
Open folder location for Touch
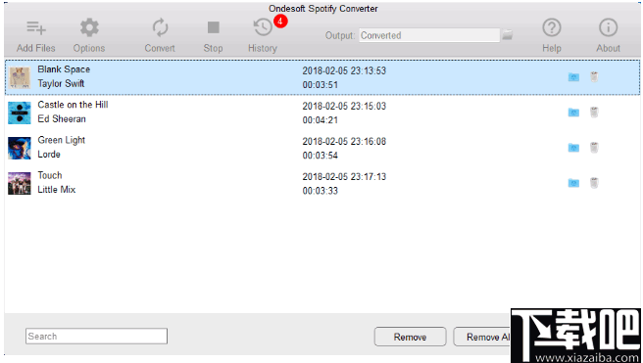coord(573,183)
